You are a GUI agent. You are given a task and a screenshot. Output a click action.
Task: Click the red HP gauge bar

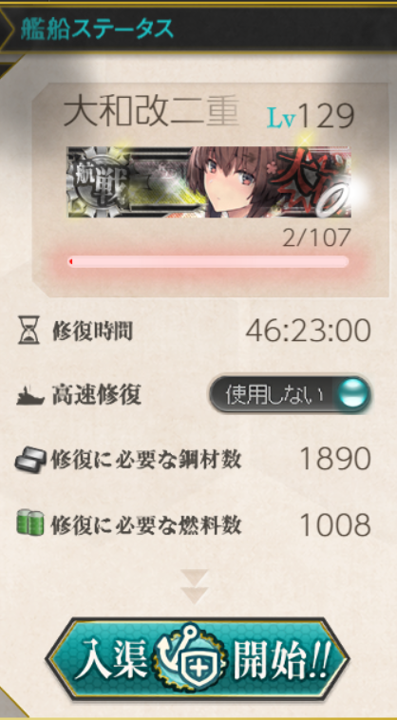click(208, 262)
